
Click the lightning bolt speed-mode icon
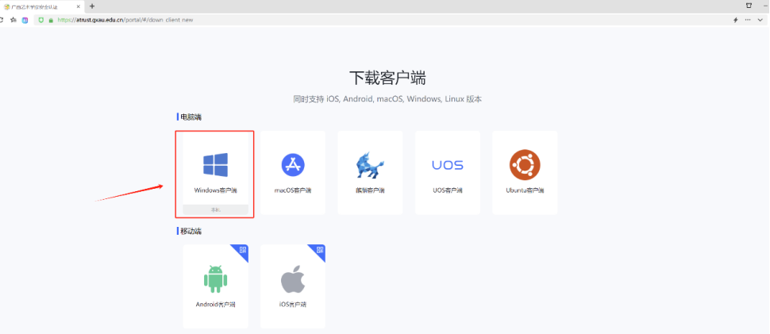[735, 19]
